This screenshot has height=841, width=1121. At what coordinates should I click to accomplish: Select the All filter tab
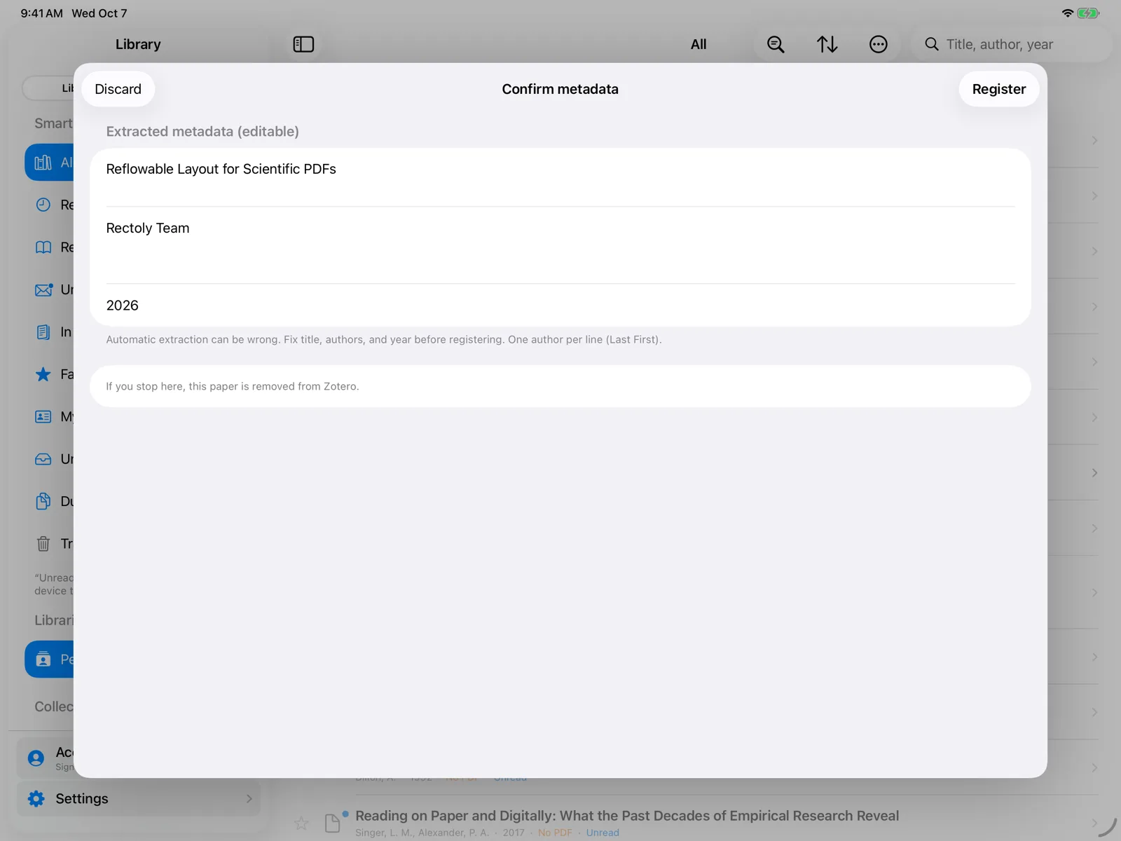pyautogui.click(x=699, y=44)
